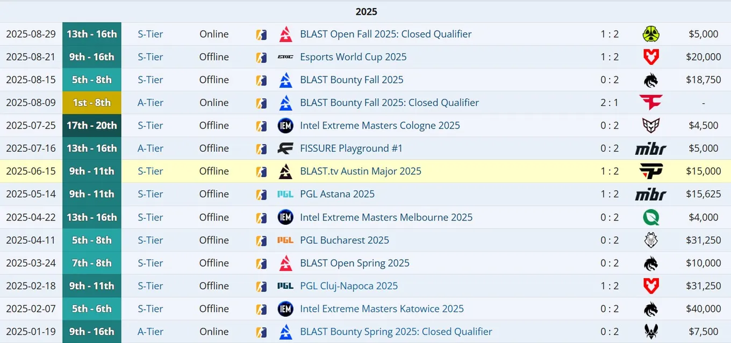Image resolution: width=731 pixels, height=343 pixels.
Task: Open Esports World Cup 2025 link
Action: tap(353, 57)
